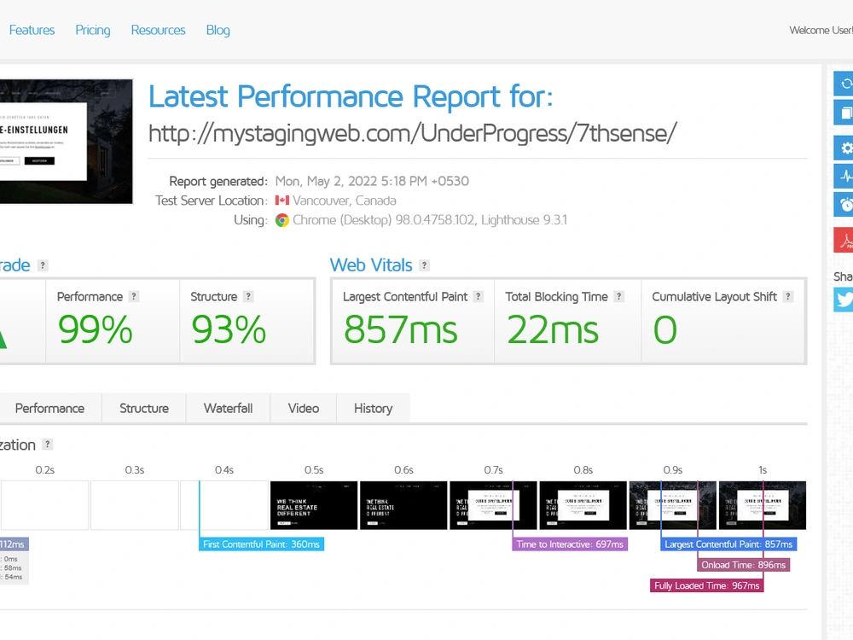Switch to the Performance tab

coord(49,409)
